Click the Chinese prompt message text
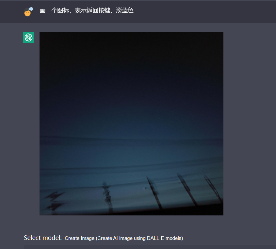Image resolution: width=276 pixels, height=249 pixels. point(87,10)
